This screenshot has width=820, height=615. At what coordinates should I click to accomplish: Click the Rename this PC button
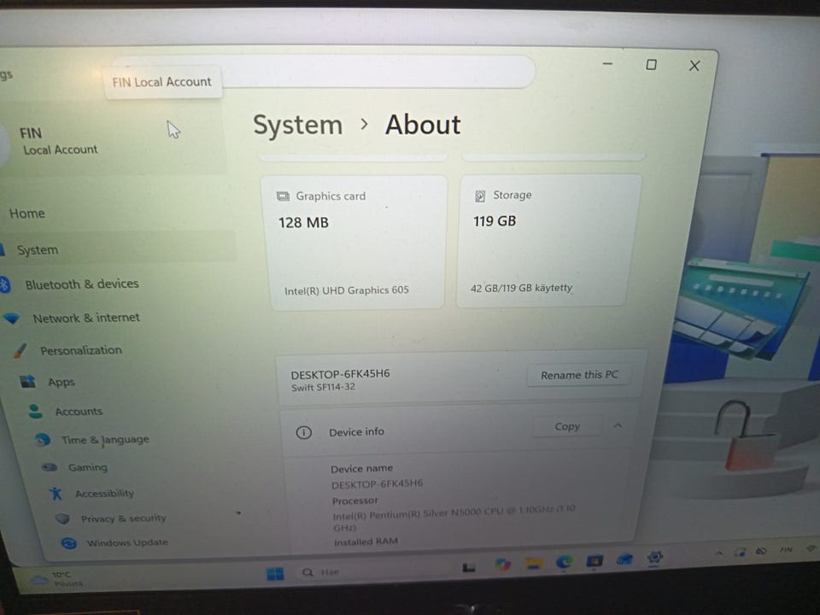(579, 375)
